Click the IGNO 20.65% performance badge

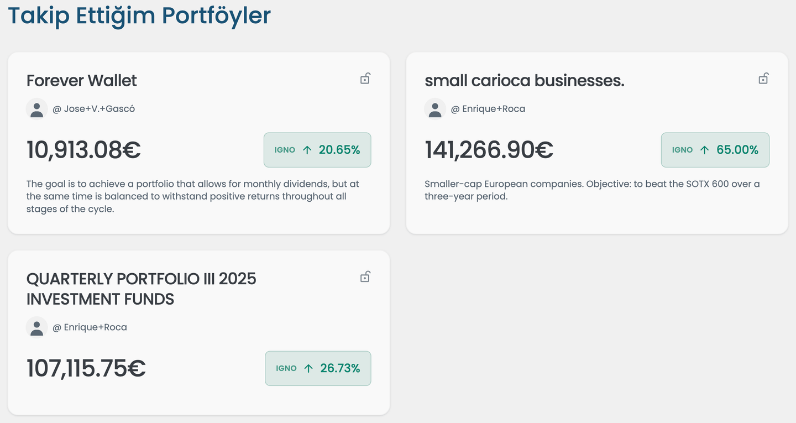click(317, 150)
